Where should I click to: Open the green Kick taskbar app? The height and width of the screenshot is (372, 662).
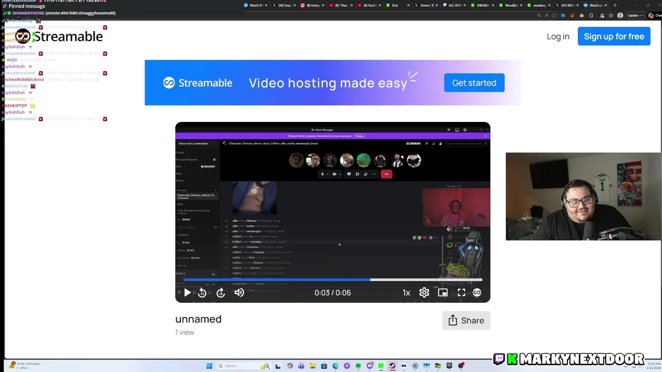[x=381, y=366]
